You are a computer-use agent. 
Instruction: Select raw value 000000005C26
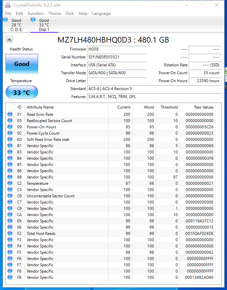199,127
